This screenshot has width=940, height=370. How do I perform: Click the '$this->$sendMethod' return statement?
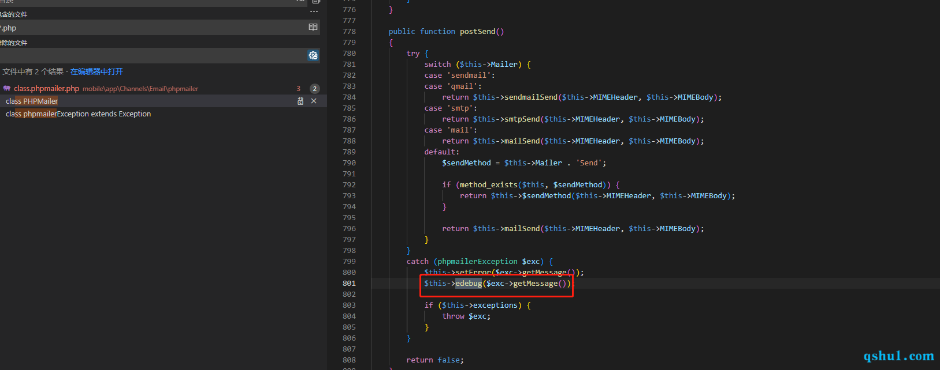pyautogui.click(x=597, y=195)
